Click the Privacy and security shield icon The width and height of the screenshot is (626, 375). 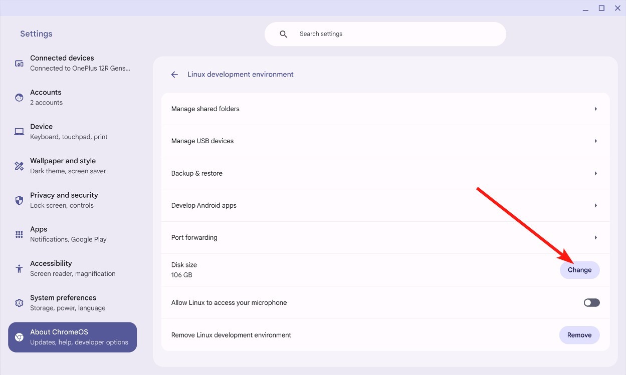point(19,200)
